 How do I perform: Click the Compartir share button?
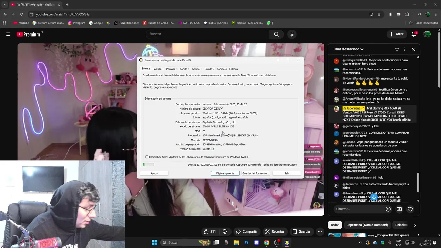point(246,231)
